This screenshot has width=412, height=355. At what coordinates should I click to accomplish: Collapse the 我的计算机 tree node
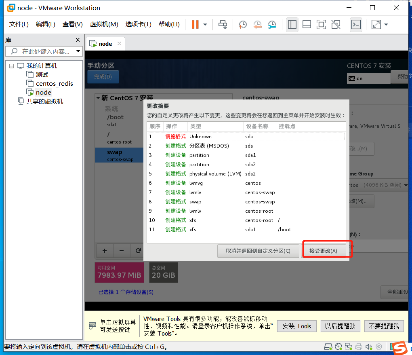coord(12,65)
